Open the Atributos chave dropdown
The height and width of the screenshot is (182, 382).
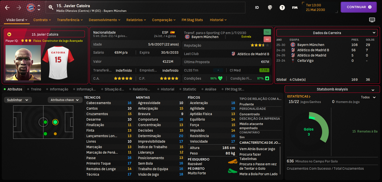coord(65,100)
